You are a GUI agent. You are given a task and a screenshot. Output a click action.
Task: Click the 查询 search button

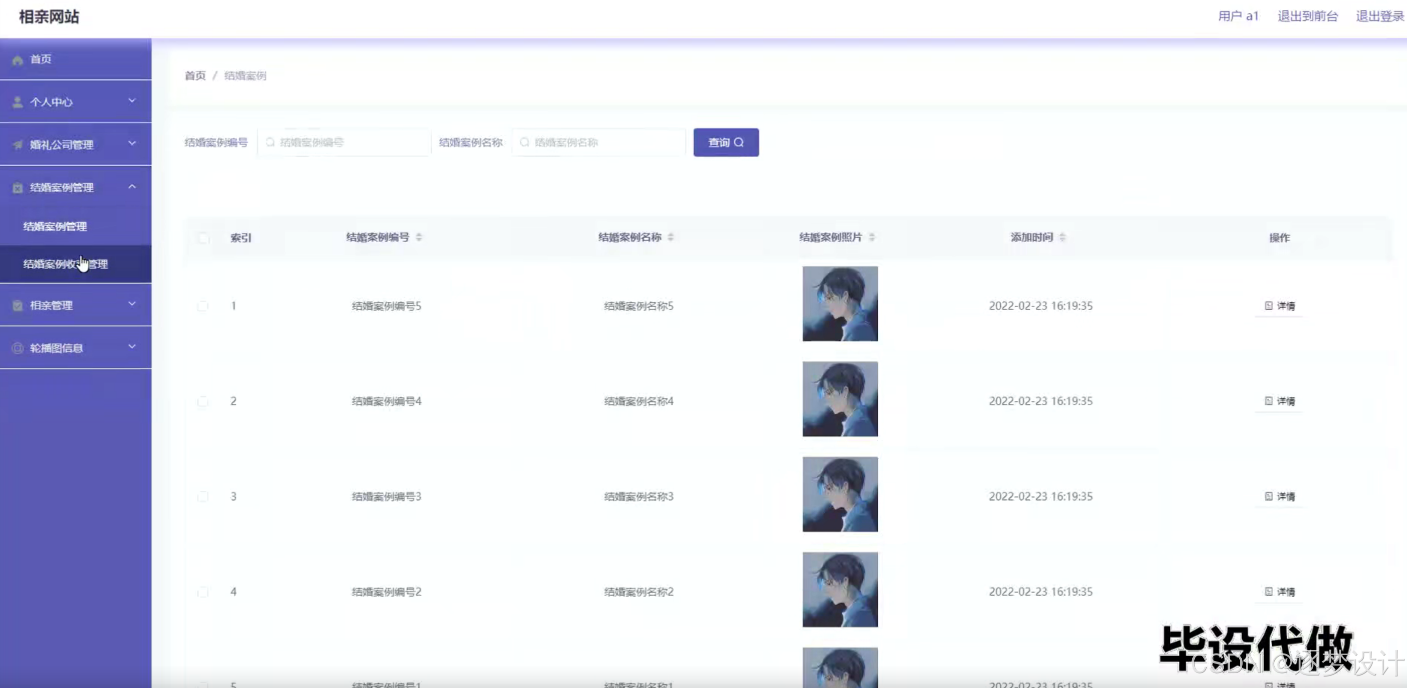726,142
